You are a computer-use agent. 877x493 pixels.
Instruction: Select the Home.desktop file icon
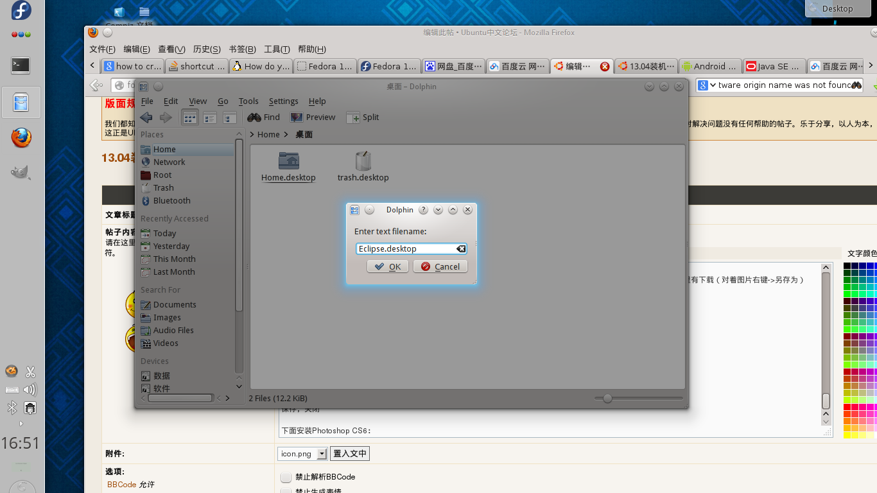[x=288, y=166]
